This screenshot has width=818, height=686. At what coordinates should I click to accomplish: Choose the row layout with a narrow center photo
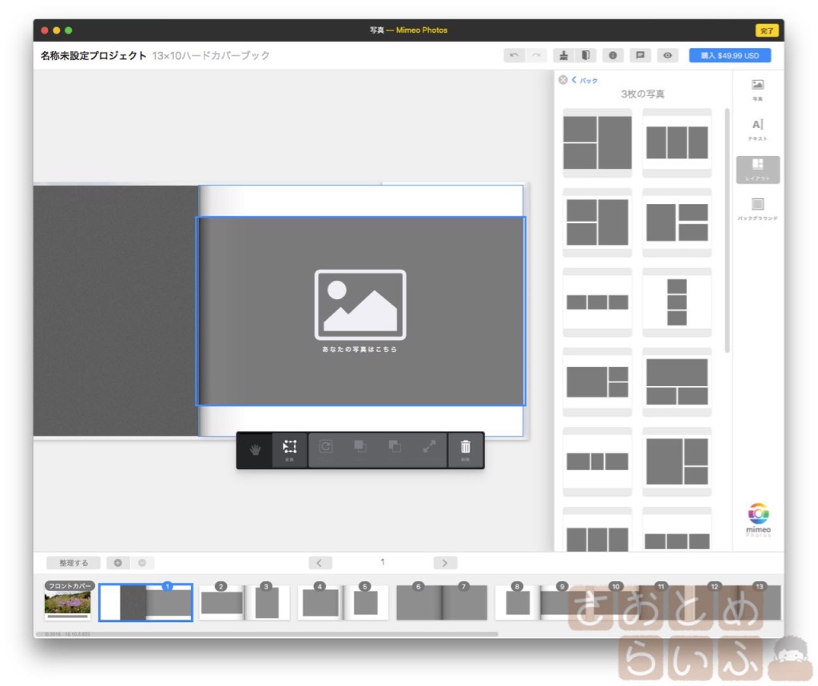pyautogui.click(x=598, y=461)
